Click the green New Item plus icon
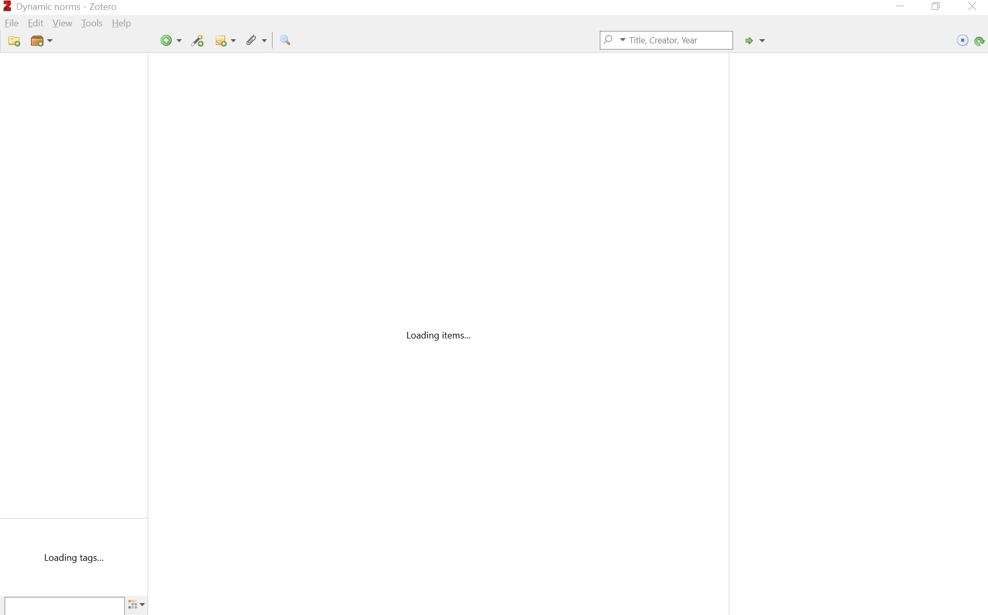Viewport: 988px width, 615px height. coord(166,40)
